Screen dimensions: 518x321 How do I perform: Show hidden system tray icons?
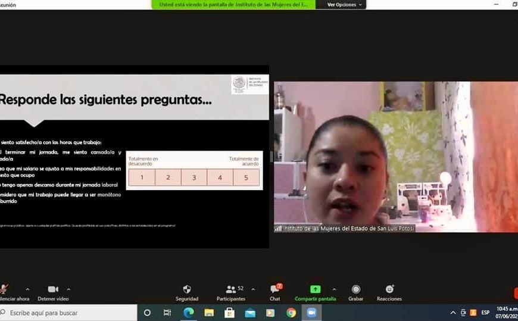pos(453,313)
